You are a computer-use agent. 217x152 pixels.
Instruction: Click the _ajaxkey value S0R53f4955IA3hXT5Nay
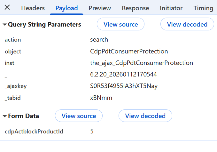click(124, 86)
